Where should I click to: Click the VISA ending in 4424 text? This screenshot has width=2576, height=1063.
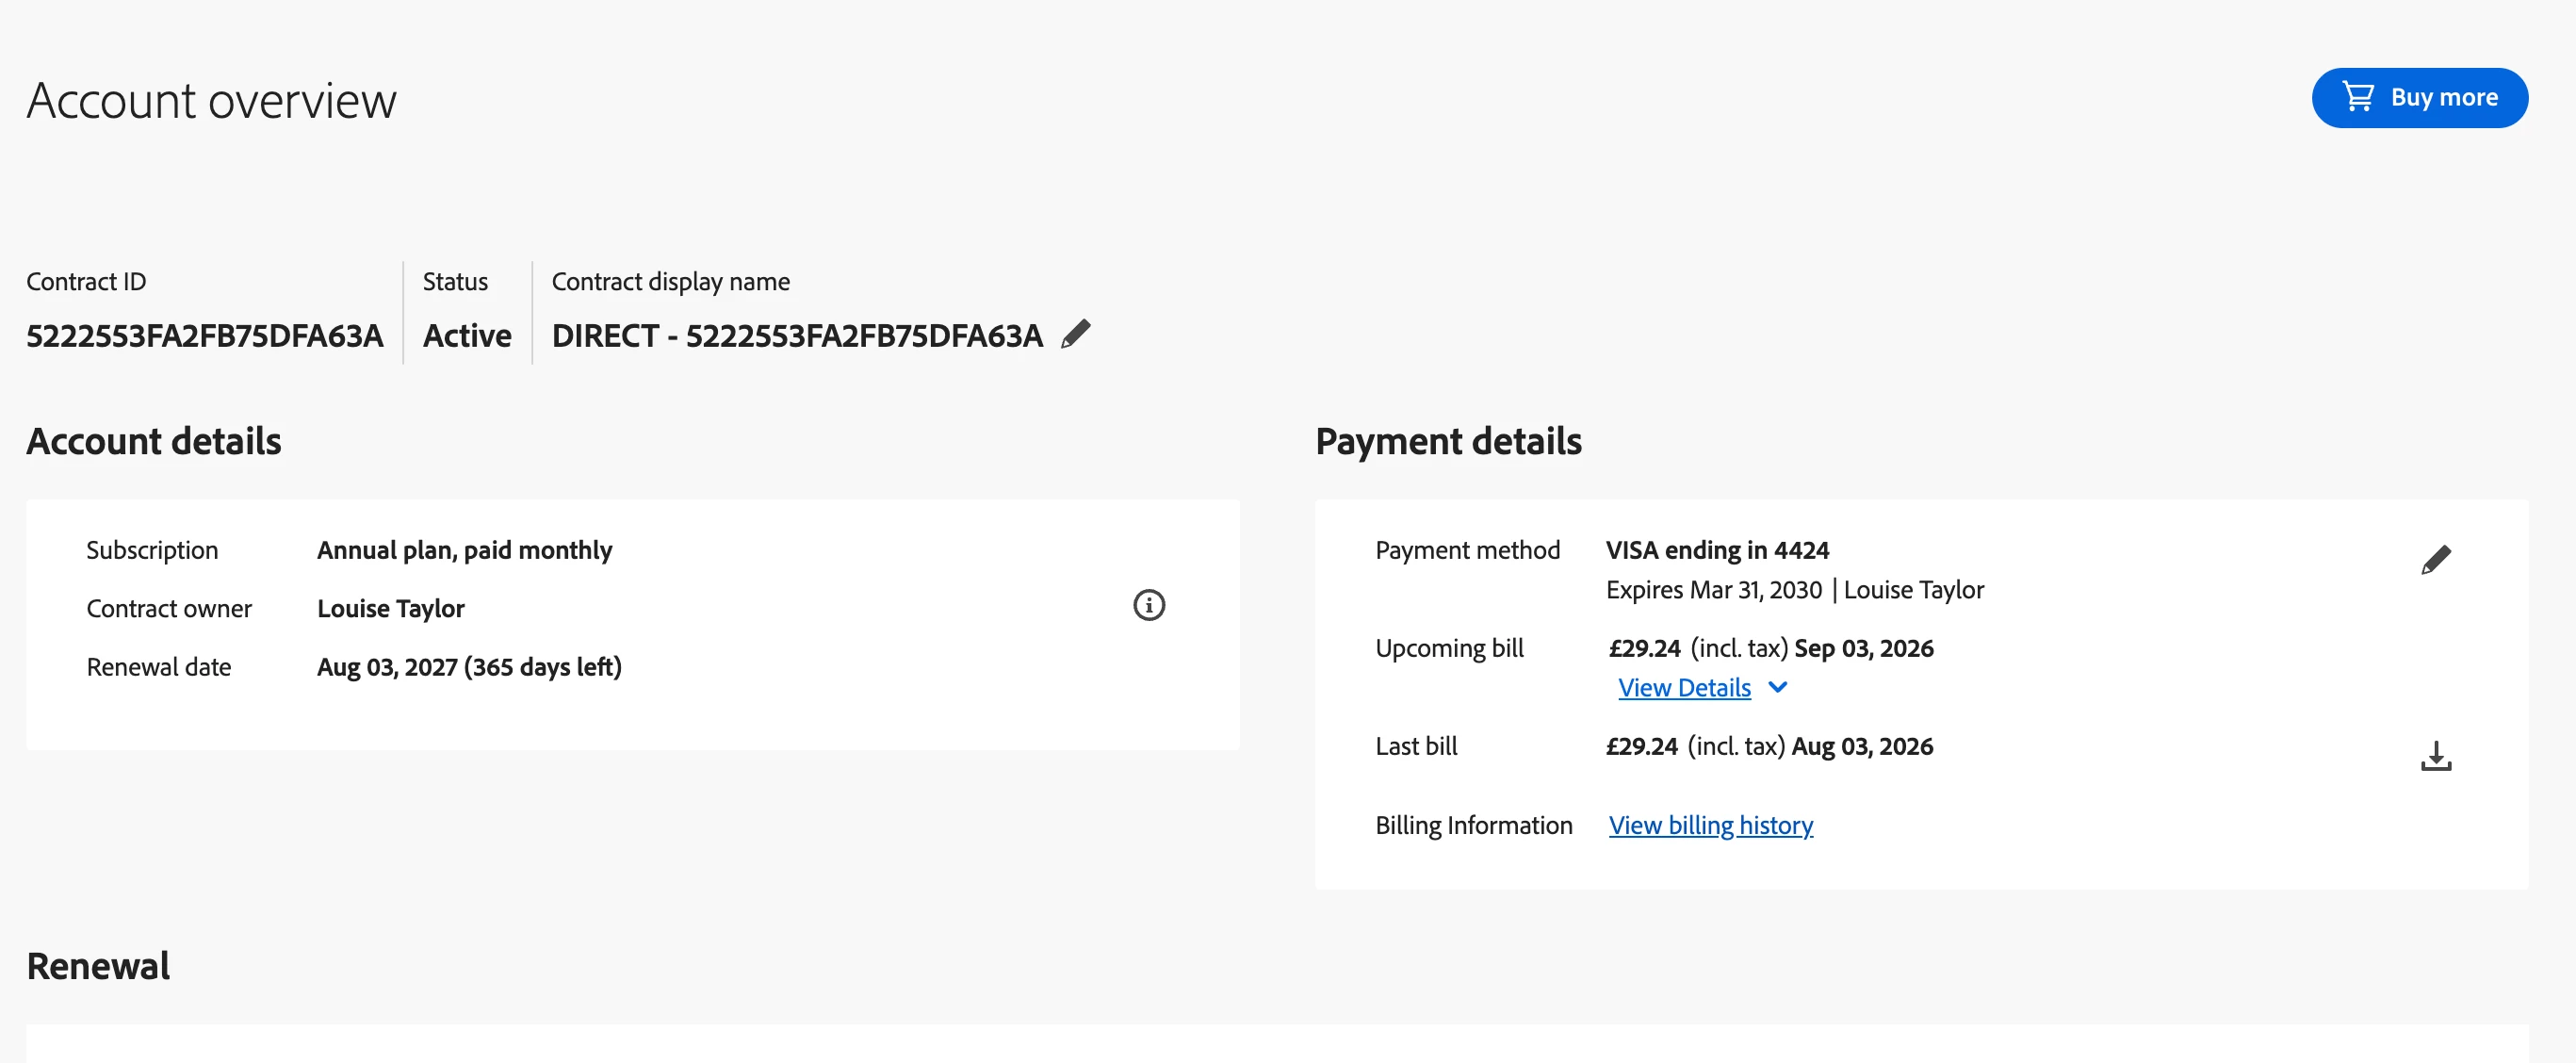tap(1717, 550)
